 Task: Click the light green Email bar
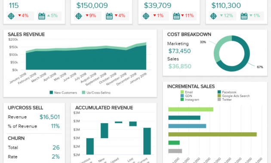click(191, 109)
